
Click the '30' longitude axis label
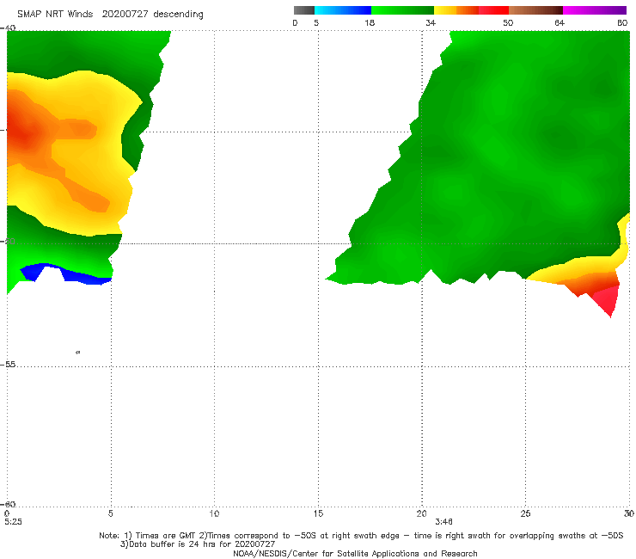[629, 514]
